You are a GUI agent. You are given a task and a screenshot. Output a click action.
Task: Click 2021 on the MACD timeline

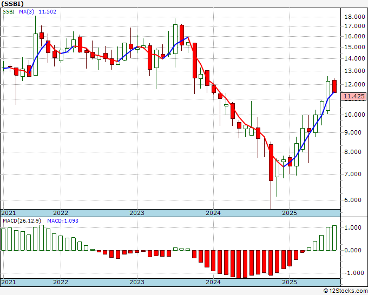(x=9, y=282)
